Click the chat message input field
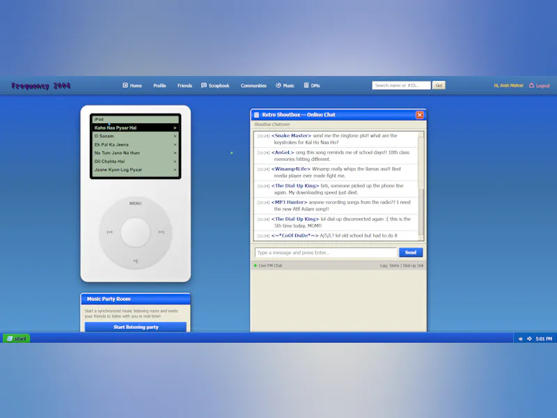557x418 pixels. (326, 253)
